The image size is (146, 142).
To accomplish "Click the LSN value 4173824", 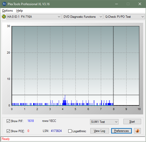I will [x=56, y=131].
